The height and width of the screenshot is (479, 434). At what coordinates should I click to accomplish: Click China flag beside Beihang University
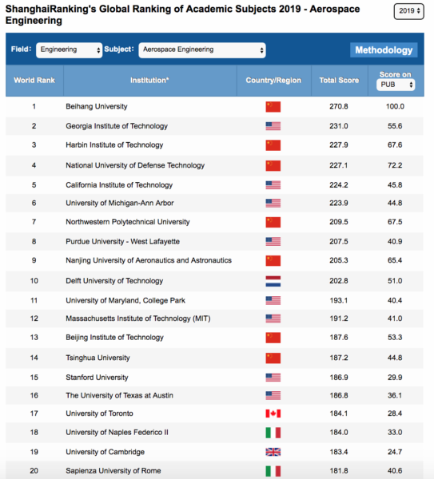[273, 107]
